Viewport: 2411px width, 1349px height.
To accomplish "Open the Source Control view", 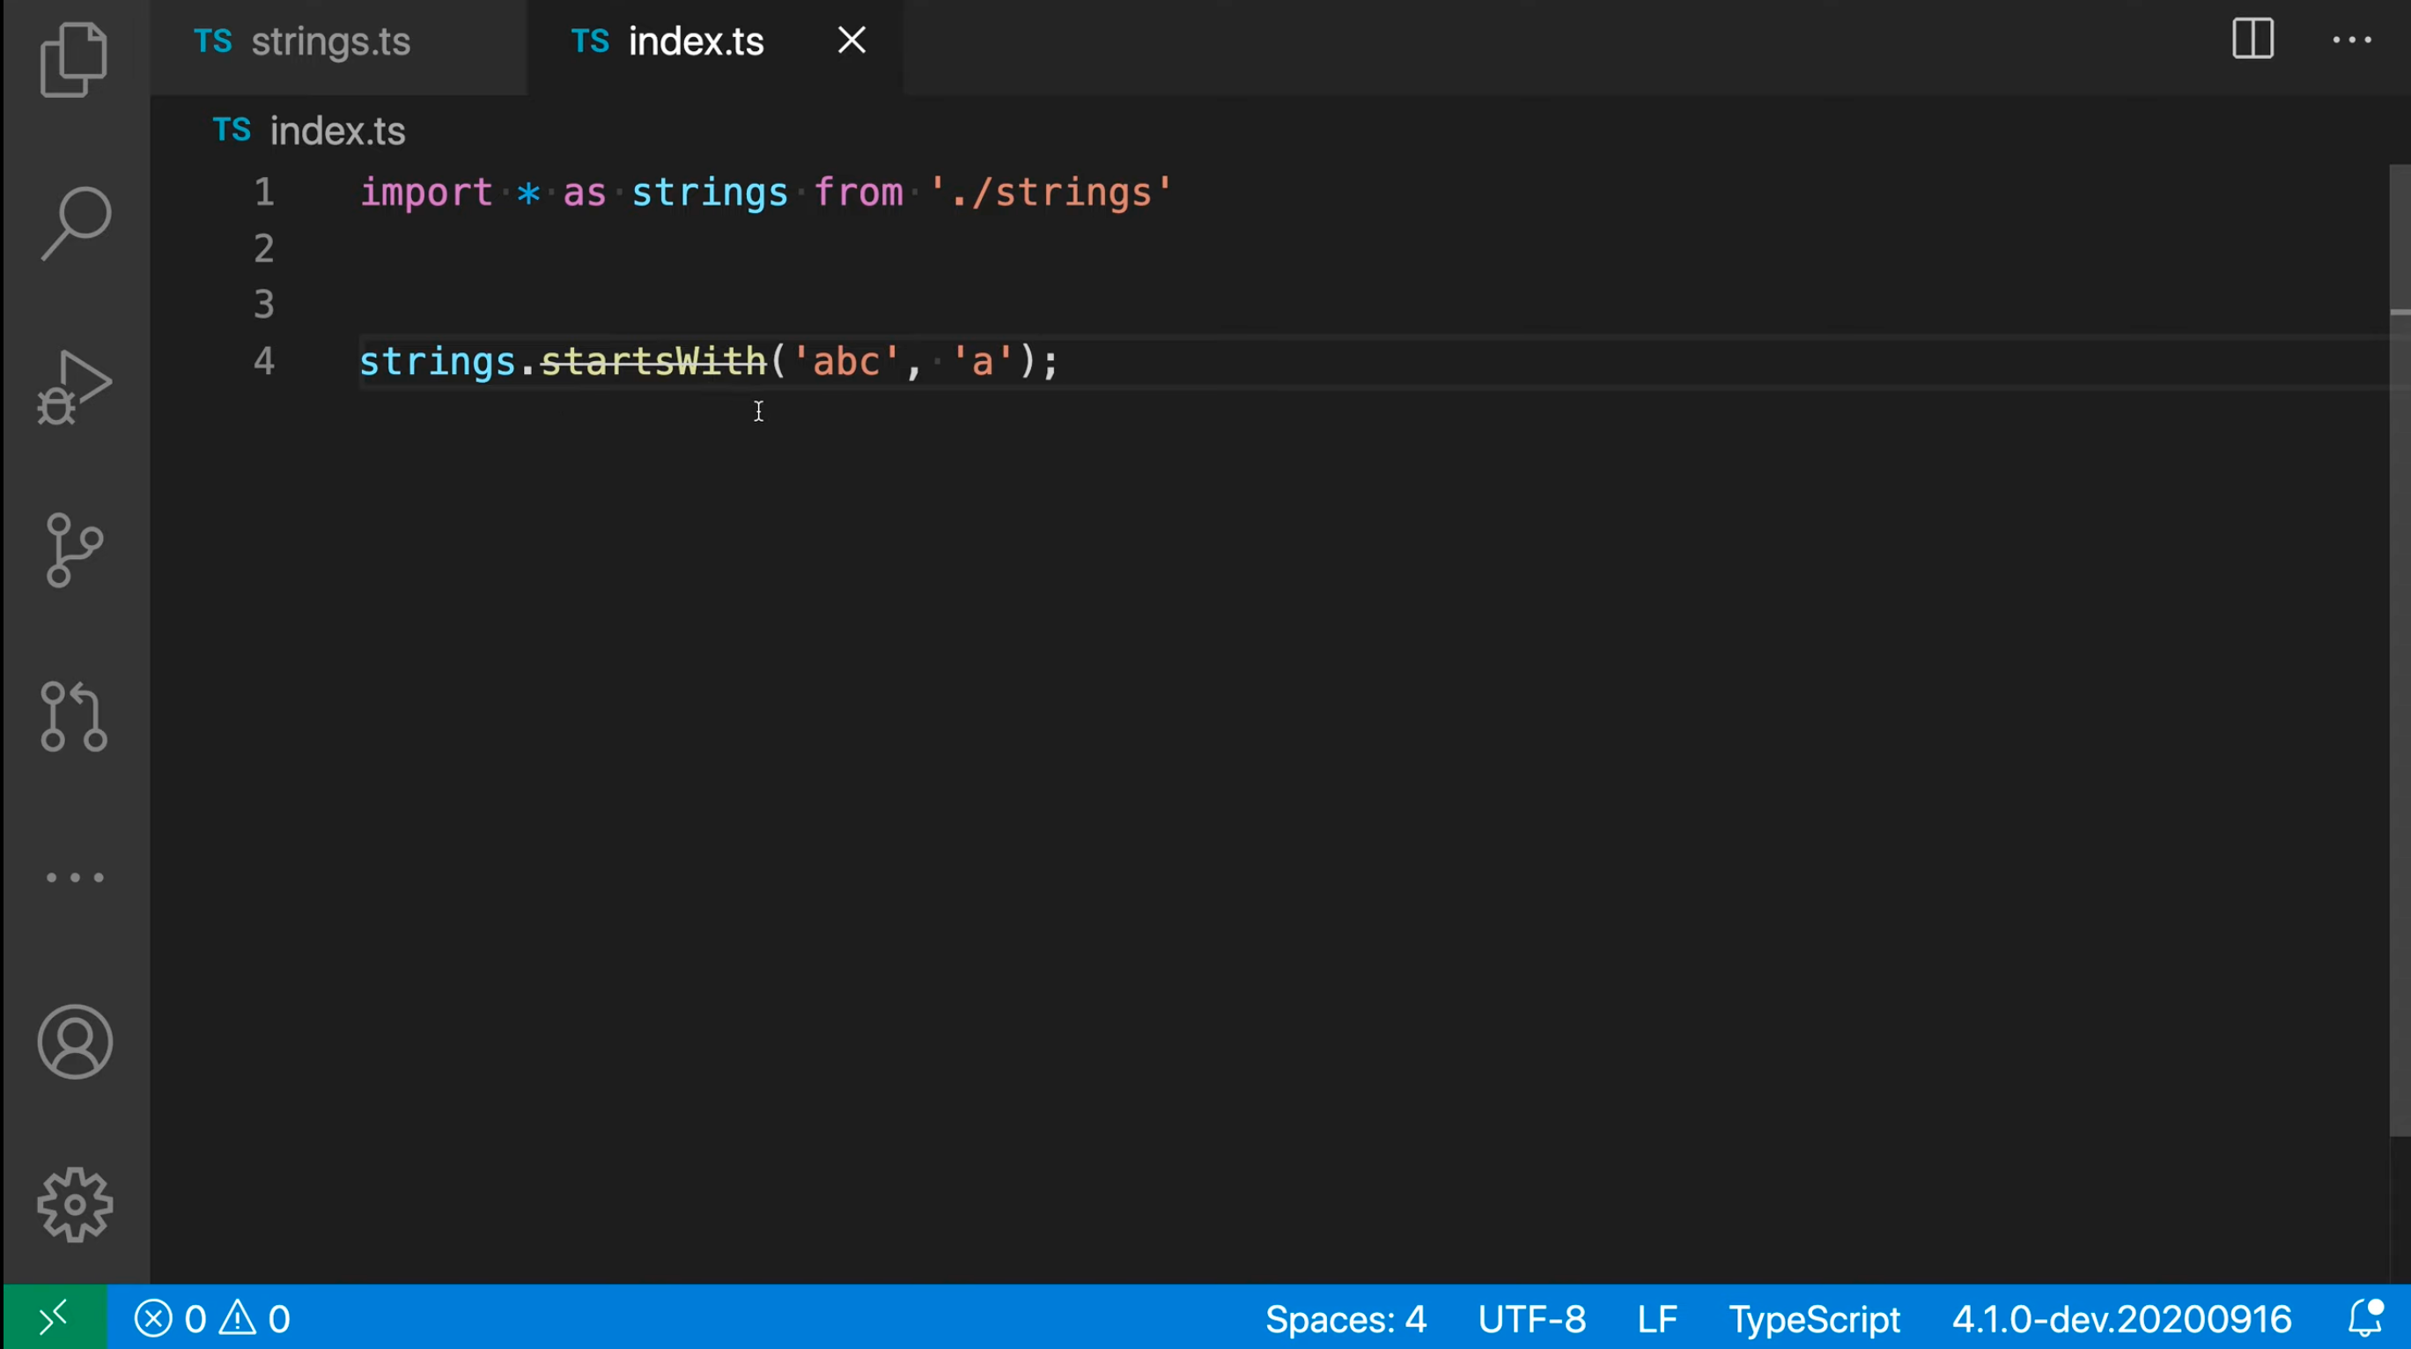I will click(x=74, y=549).
